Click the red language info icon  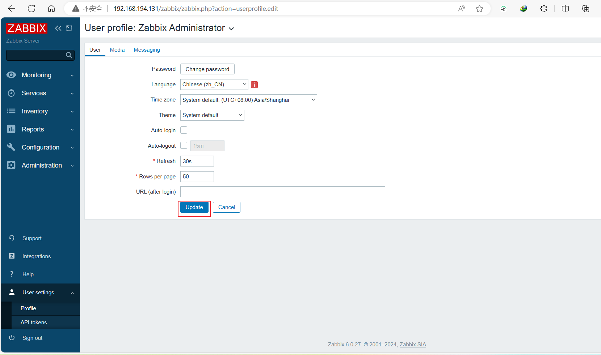pos(255,85)
